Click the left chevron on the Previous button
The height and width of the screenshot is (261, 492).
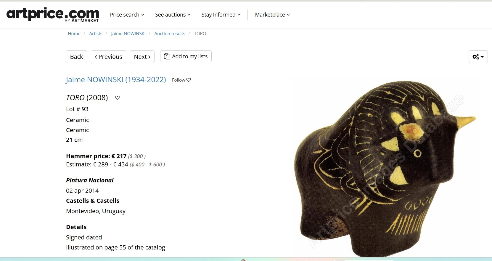[96, 57]
